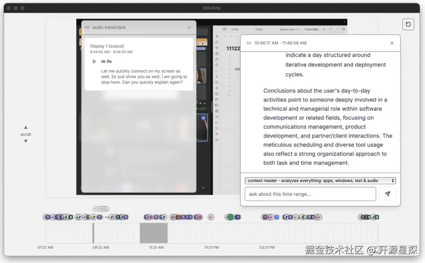Click the chevron-up arrow beside the transcript panel
The width and height of the screenshot is (425, 263).
tap(203, 188)
